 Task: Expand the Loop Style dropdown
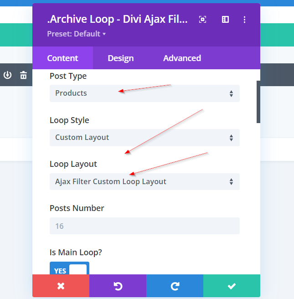pyautogui.click(x=144, y=138)
